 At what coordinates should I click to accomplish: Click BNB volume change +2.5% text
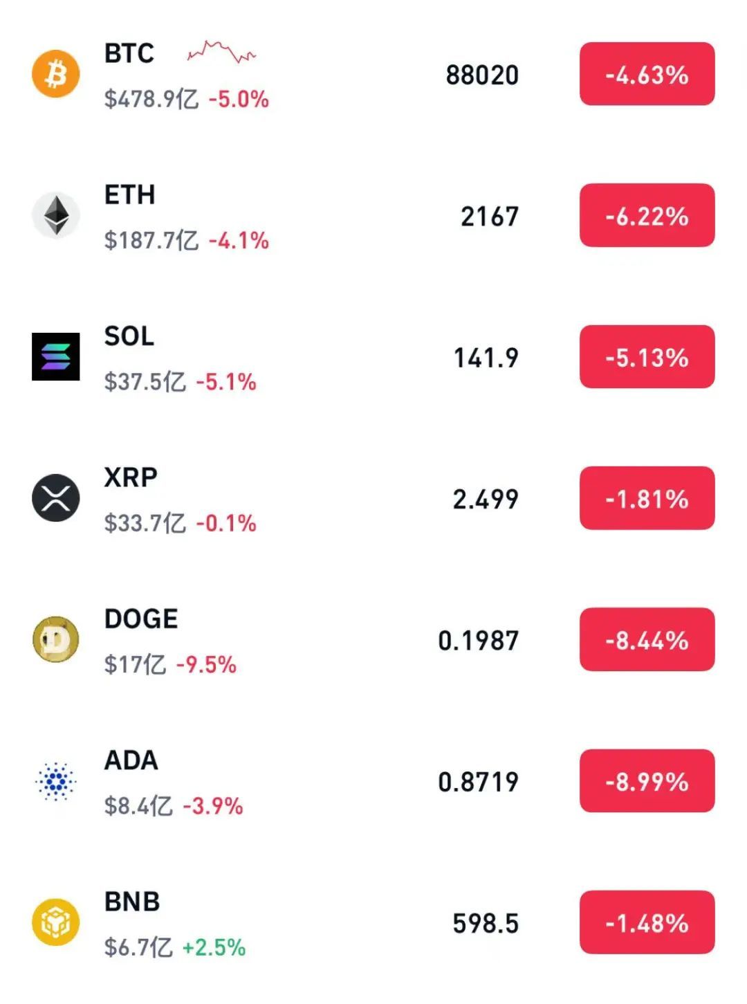point(214,947)
